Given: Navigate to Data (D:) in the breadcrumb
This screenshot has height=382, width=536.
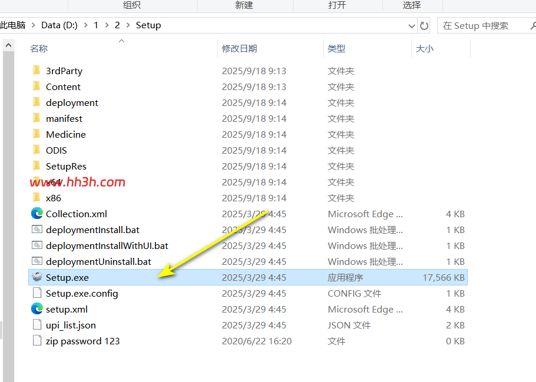Looking at the screenshot, I should point(59,25).
